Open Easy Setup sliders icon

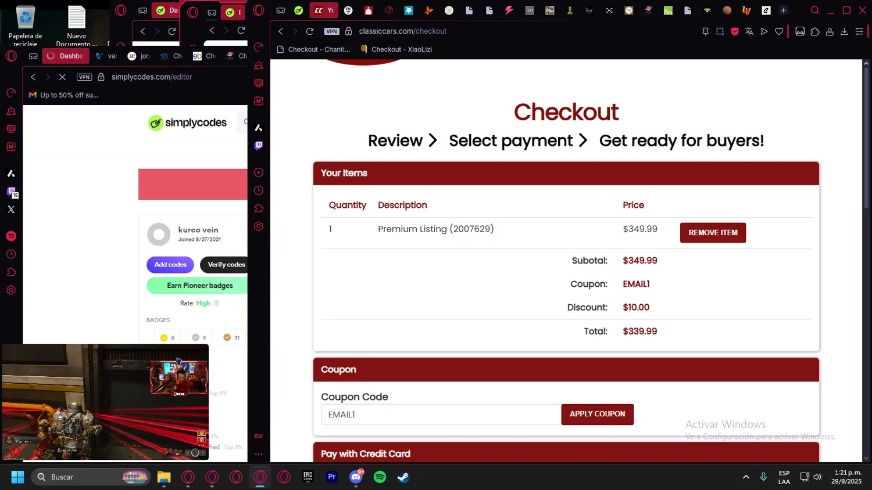click(859, 31)
